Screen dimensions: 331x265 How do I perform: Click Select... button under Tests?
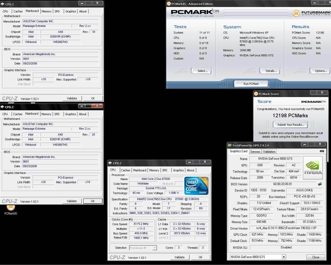(x=202, y=71)
